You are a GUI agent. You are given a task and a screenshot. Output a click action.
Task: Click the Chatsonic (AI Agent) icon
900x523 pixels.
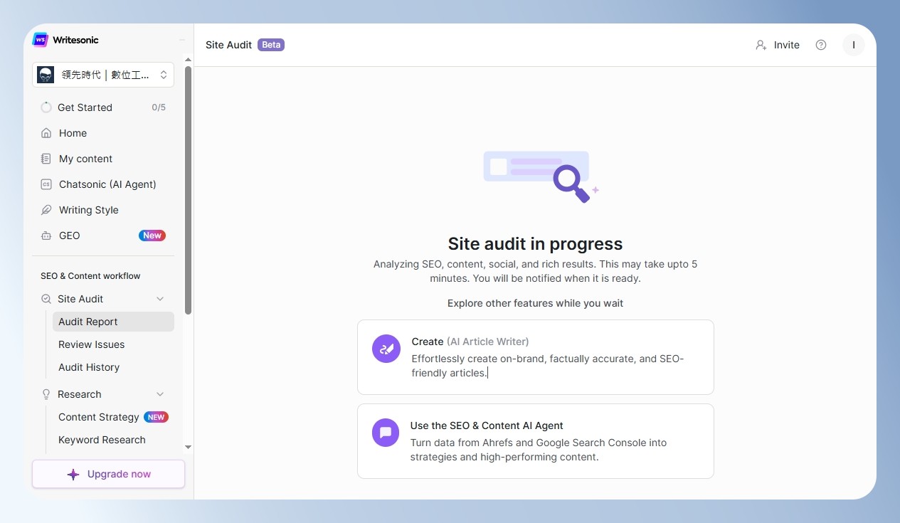[46, 184]
